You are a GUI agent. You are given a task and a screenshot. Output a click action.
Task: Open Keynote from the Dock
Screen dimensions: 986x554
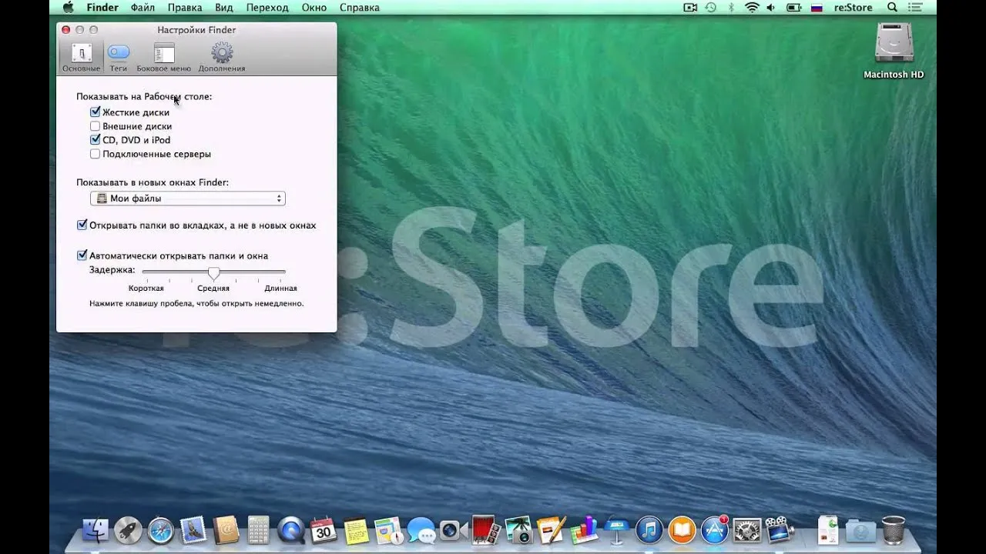[x=617, y=529]
